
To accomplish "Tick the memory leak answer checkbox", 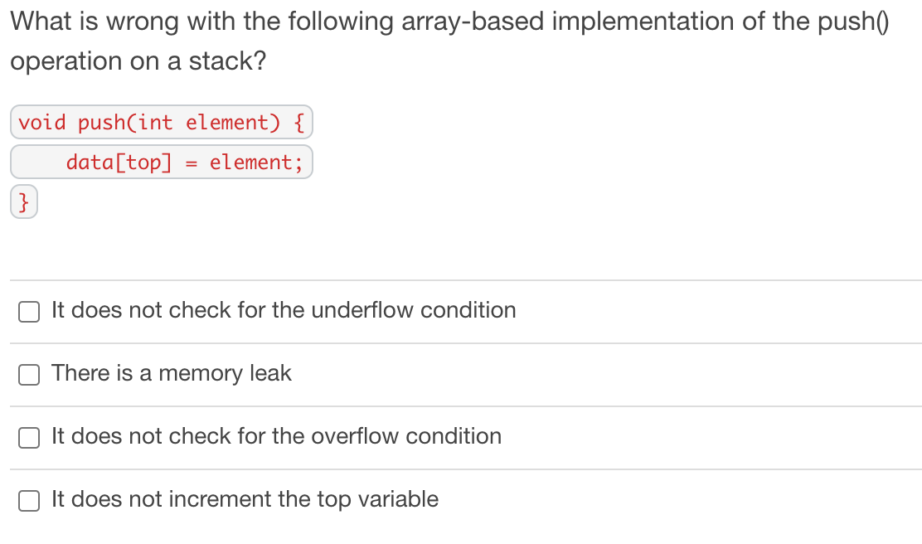I will pyautogui.click(x=29, y=375).
